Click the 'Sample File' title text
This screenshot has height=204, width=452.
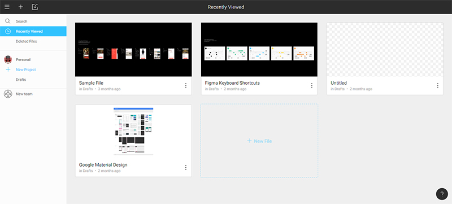click(x=91, y=83)
